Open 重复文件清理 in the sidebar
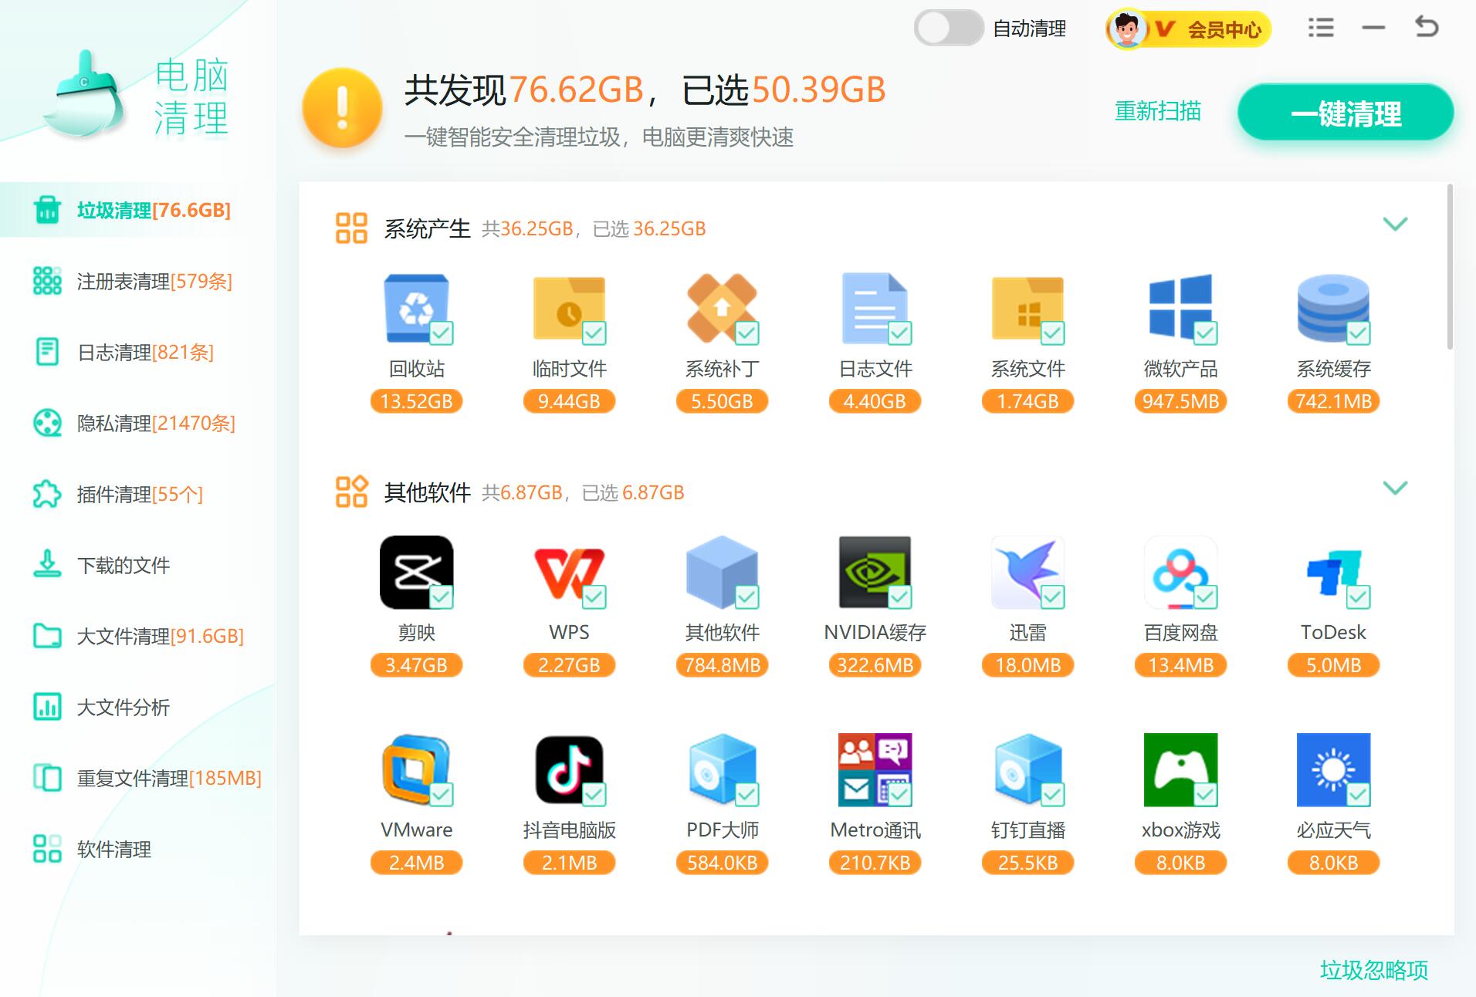The height and width of the screenshot is (997, 1476). 137,778
